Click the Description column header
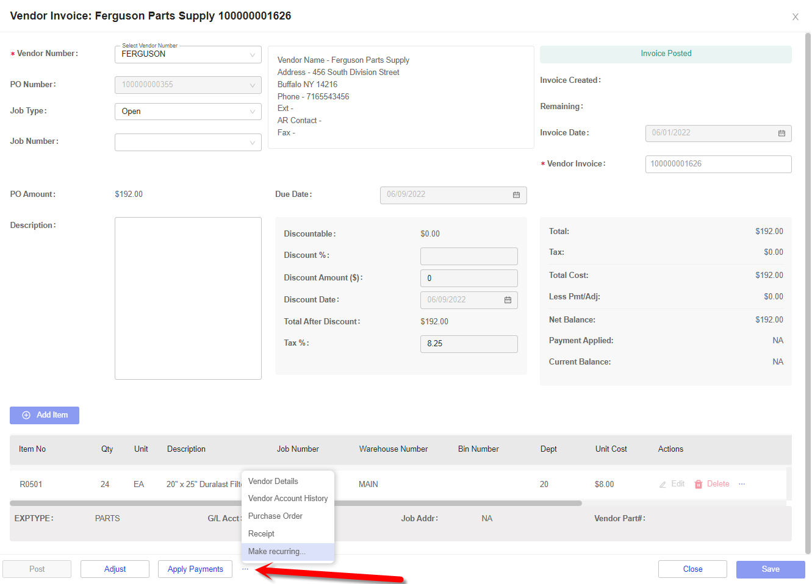The height and width of the screenshot is (584, 812). point(186,449)
